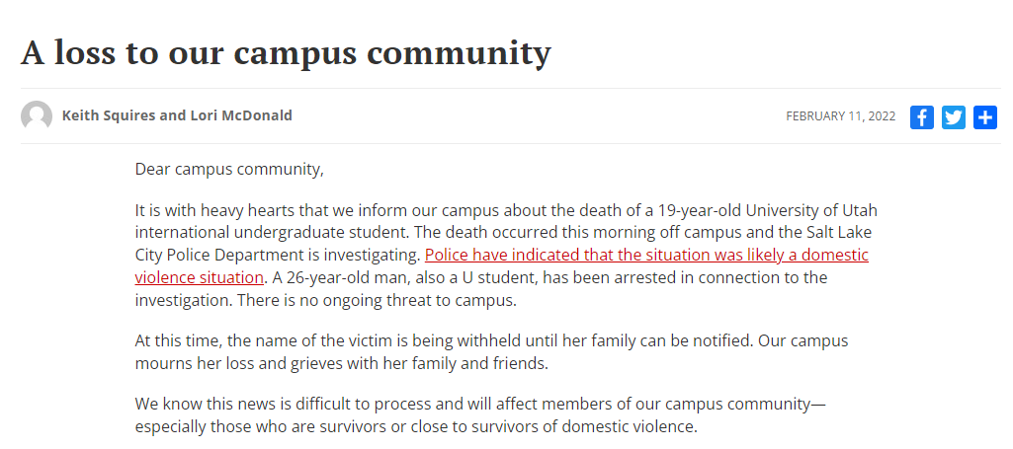This screenshot has height=449, width=1013.
Task: Click author names Keith Squires and Lori McDonald
Action: (x=177, y=115)
